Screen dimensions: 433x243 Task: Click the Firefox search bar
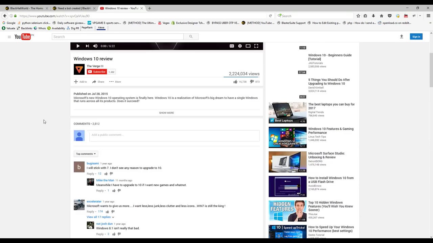click(x=315, y=16)
